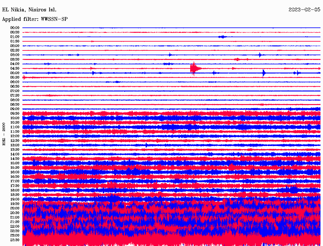
Task: Select the 06:30 time label
Action: (x=15, y=86)
